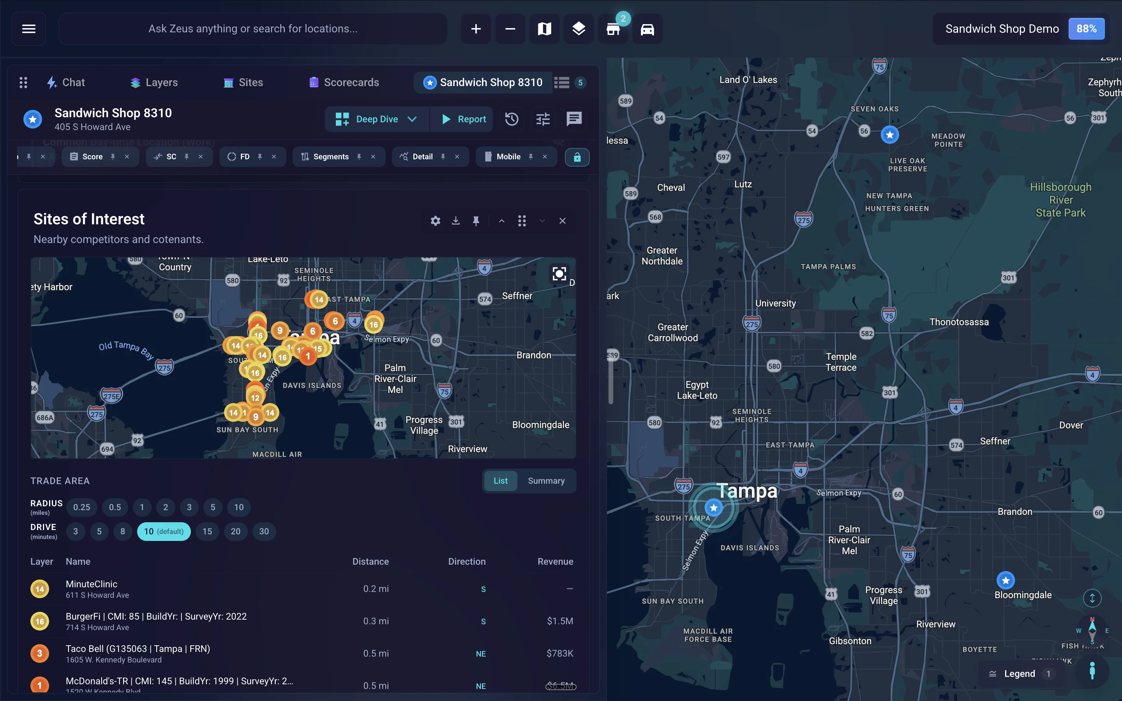
Task: Select the 10 mile radius
Action: [x=239, y=507]
